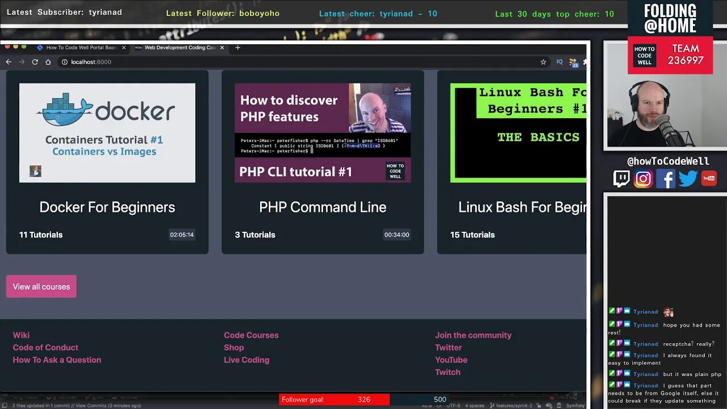
Task: Click the Linux Bash For Beginners title
Action: [522, 207]
